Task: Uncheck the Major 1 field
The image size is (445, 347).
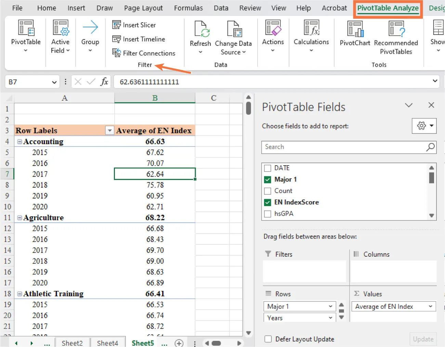Action: [x=267, y=179]
